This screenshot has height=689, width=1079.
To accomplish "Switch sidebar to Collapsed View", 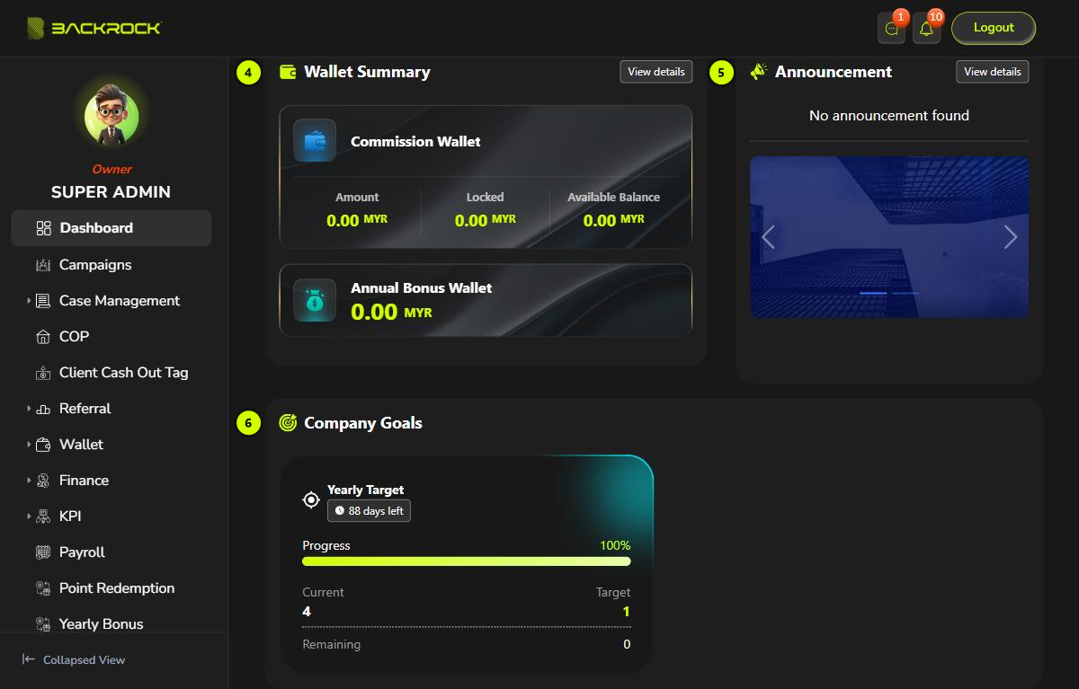I will [x=74, y=659].
